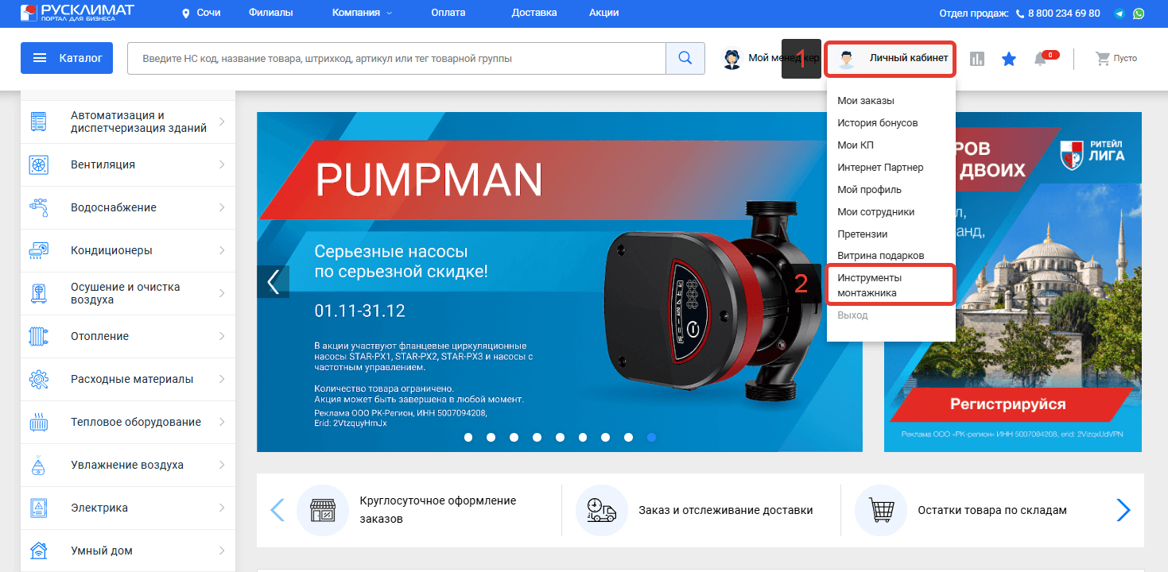Open the Оплата link
The width and height of the screenshot is (1168, 572).
(448, 13)
